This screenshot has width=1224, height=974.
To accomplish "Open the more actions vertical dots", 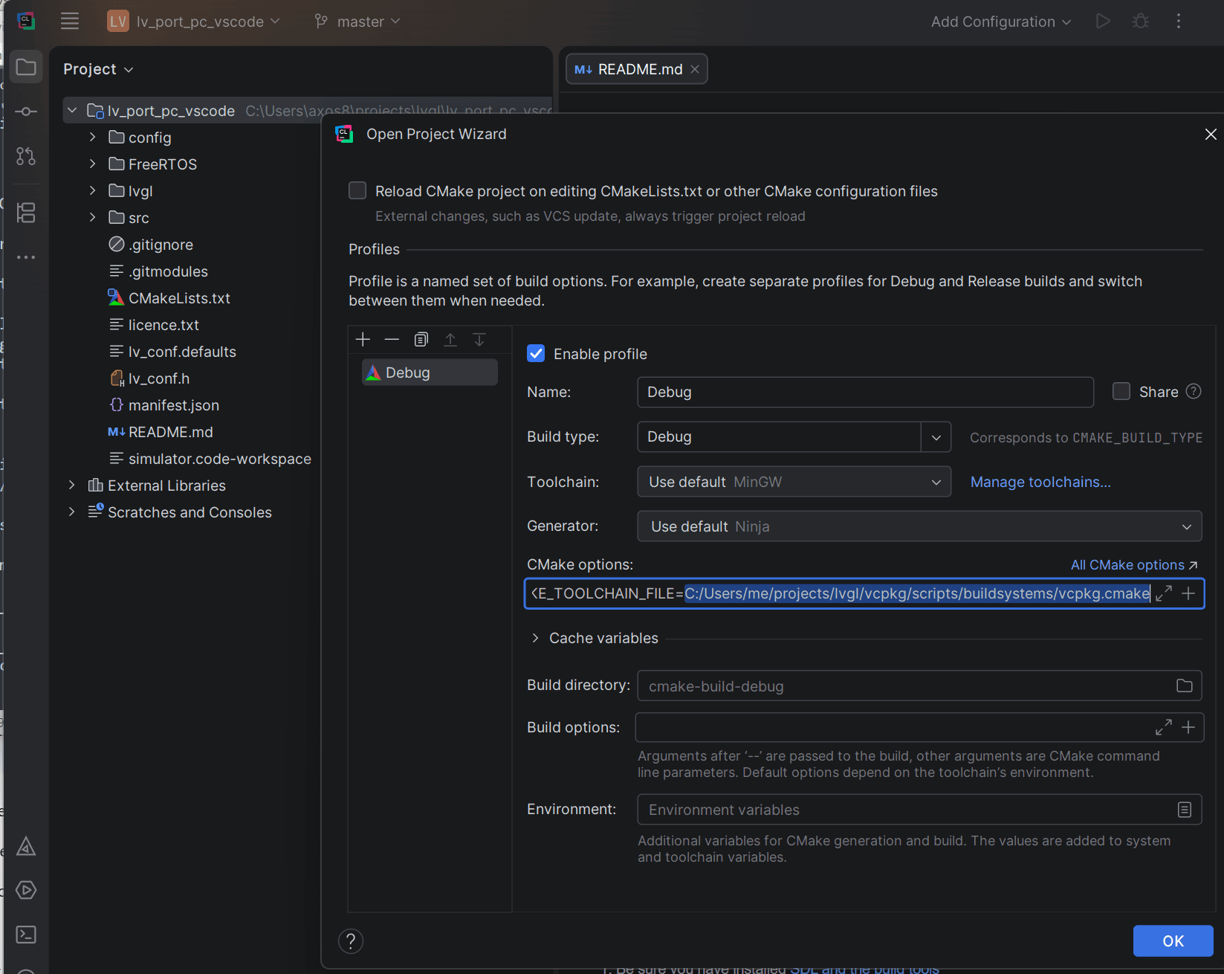I will (x=1179, y=21).
